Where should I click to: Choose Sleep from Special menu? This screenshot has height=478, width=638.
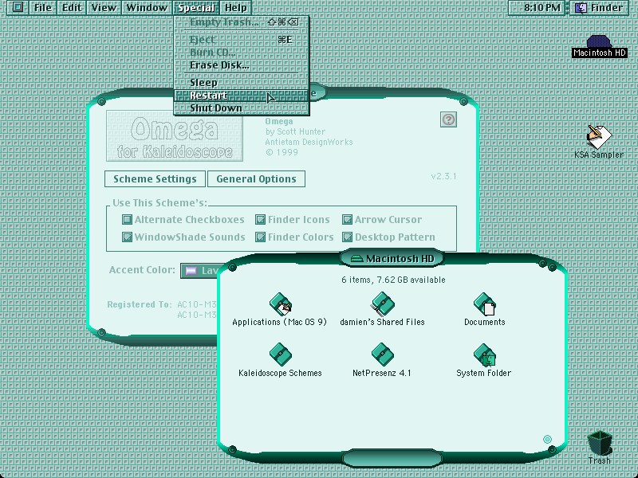(242, 83)
